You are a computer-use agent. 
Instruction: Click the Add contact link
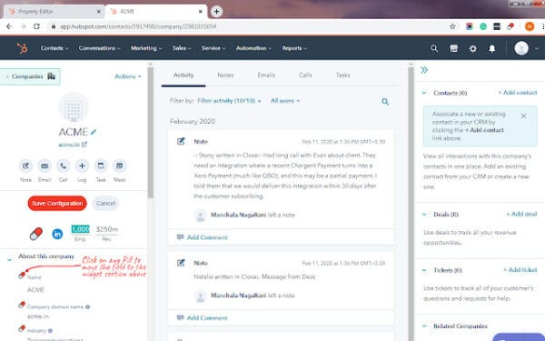[x=518, y=93]
